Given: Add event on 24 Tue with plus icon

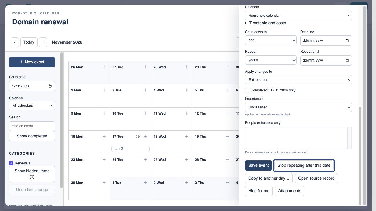Looking at the screenshot, I should [x=145, y=160].
